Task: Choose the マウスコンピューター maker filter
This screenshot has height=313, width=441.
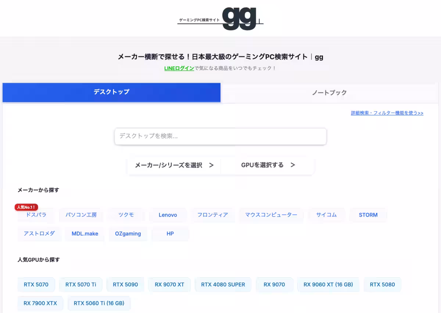Action: 271,215
